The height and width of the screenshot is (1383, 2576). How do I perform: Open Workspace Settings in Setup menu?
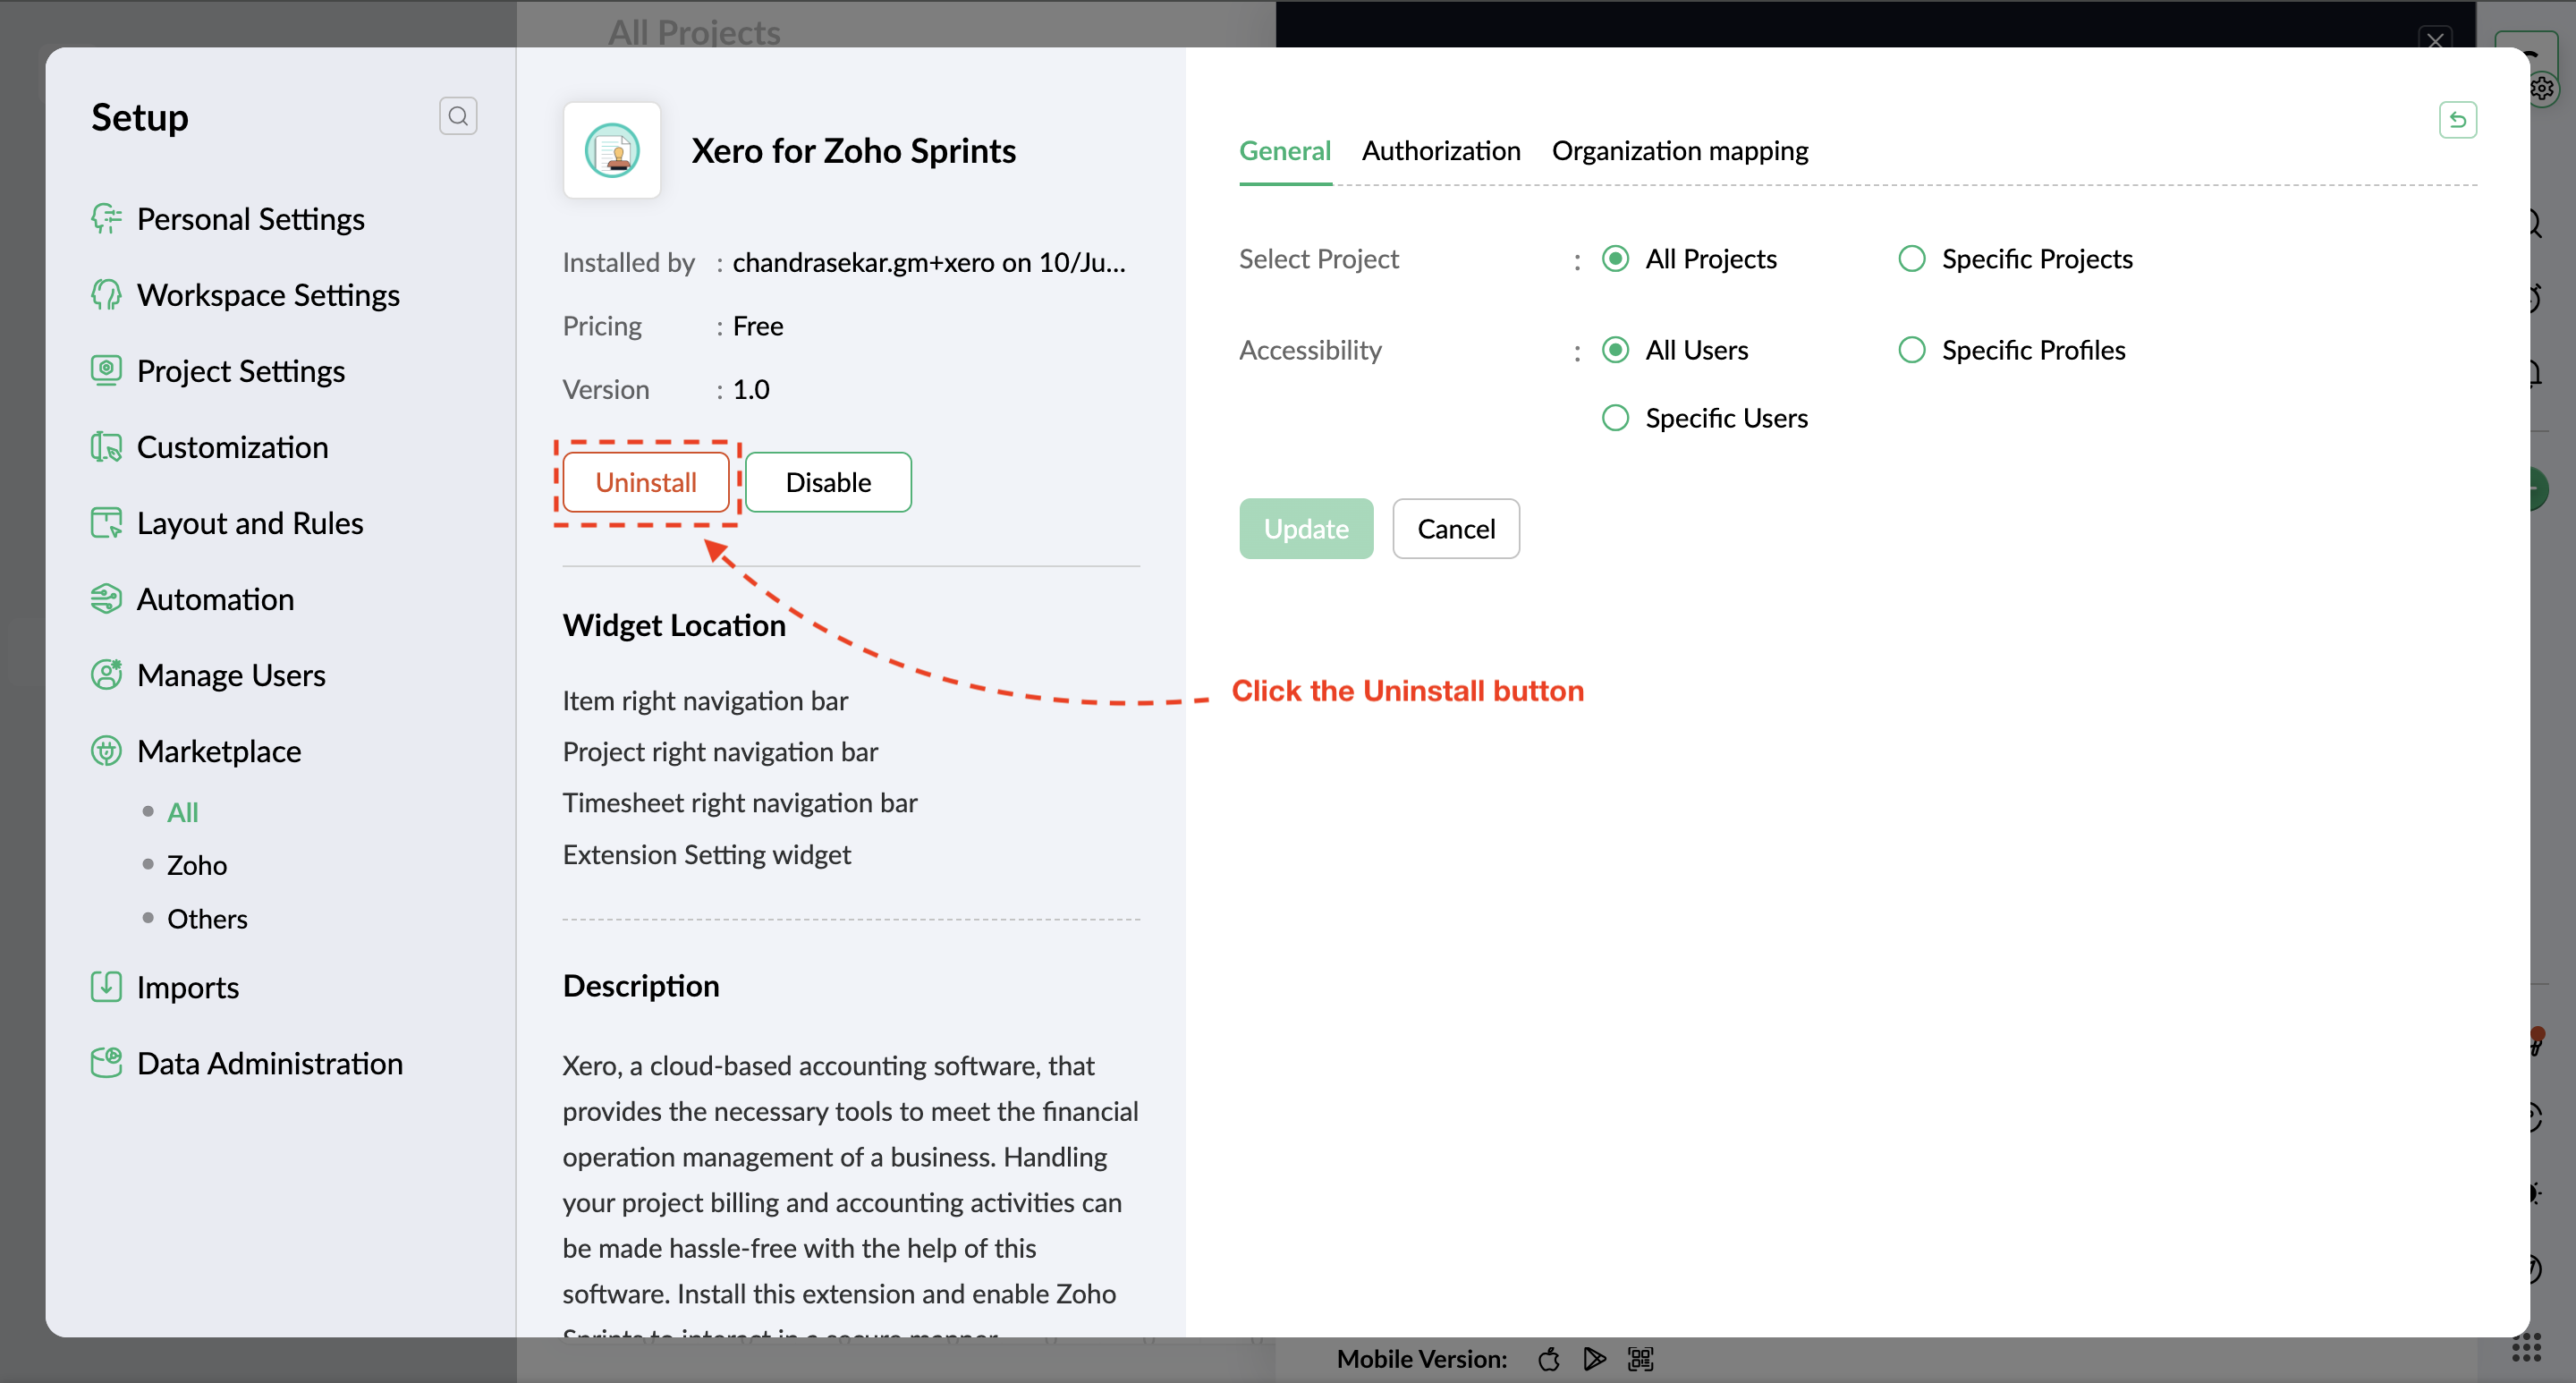(268, 295)
